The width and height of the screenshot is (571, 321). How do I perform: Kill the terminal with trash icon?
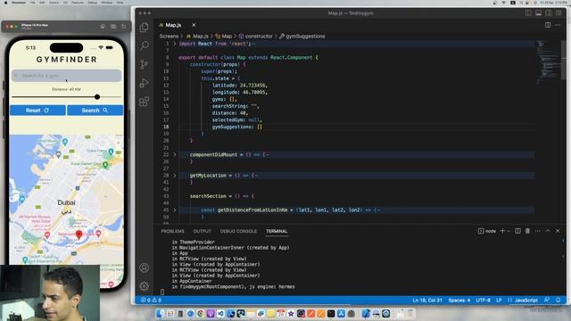coord(527,231)
